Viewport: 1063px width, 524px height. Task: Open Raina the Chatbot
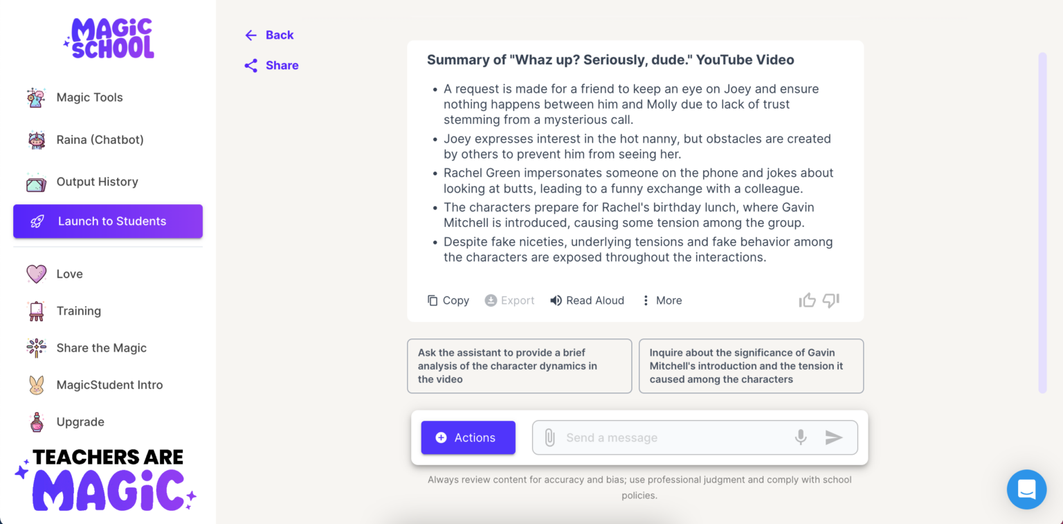click(100, 139)
